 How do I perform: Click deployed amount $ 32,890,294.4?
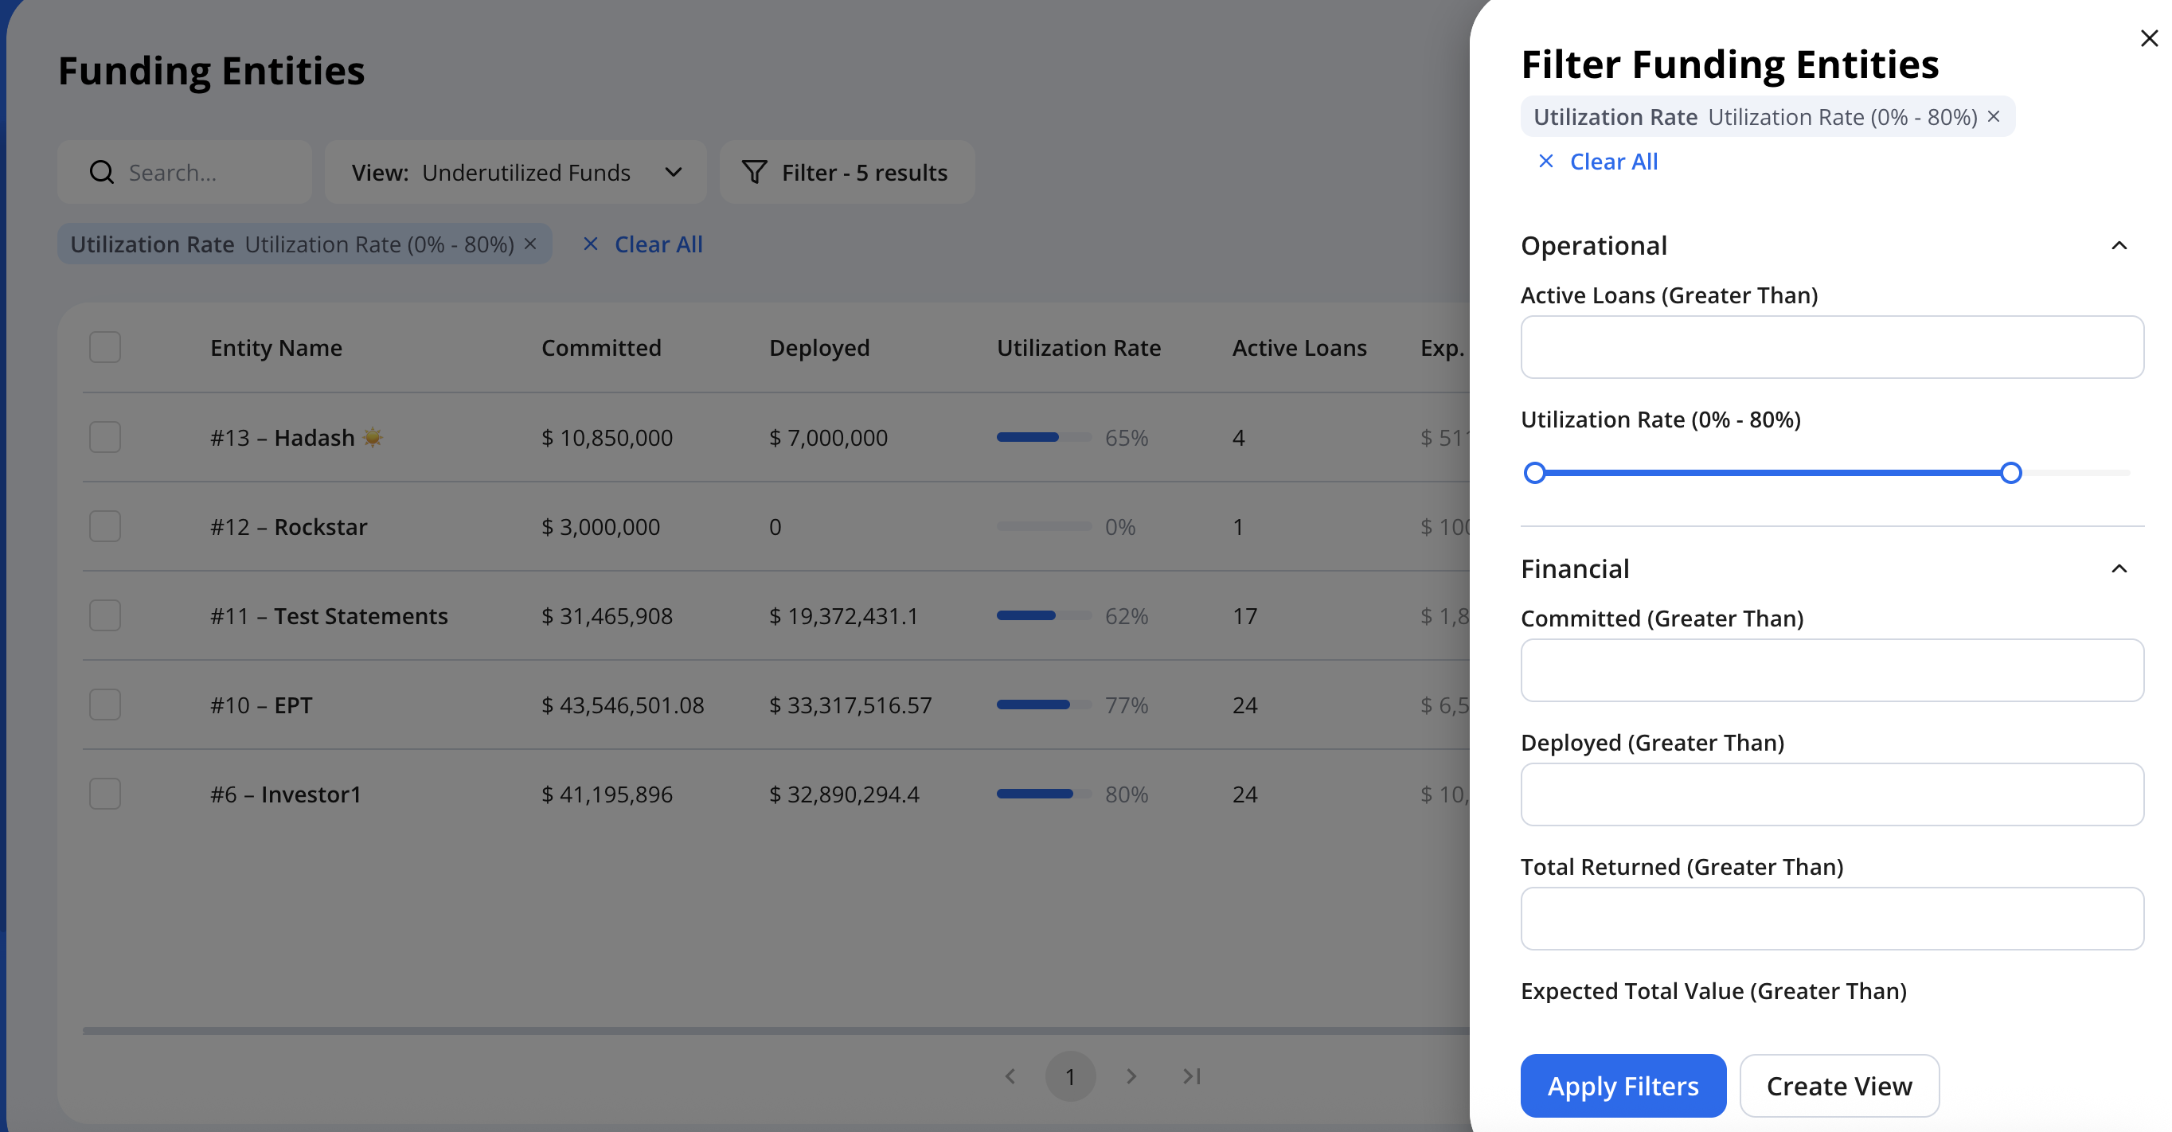[844, 794]
